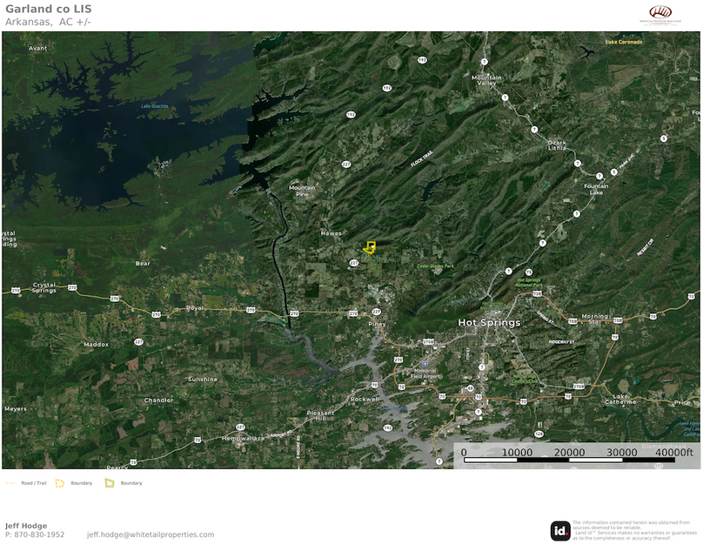Click the Cedar Glades Park label
Viewport: 703px width, 544px height.
click(x=436, y=265)
